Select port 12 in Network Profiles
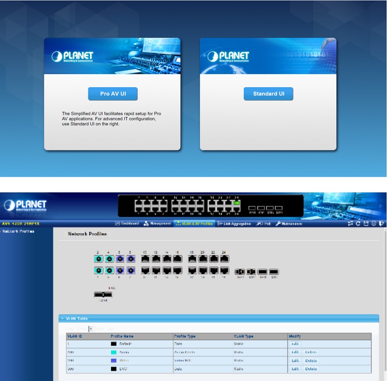 pos(156,259)
